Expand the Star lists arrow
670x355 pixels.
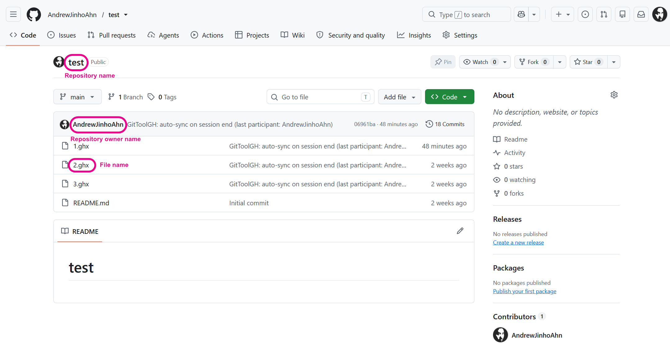(614, 62)
